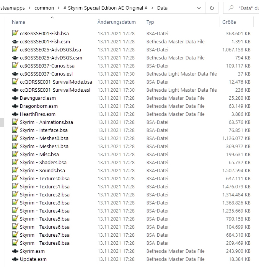Expand the chevron after common in path

click(59, 8)
